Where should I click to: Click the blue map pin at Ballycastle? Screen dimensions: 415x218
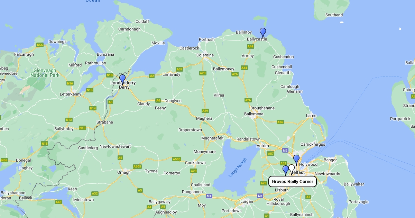[263, 33]
